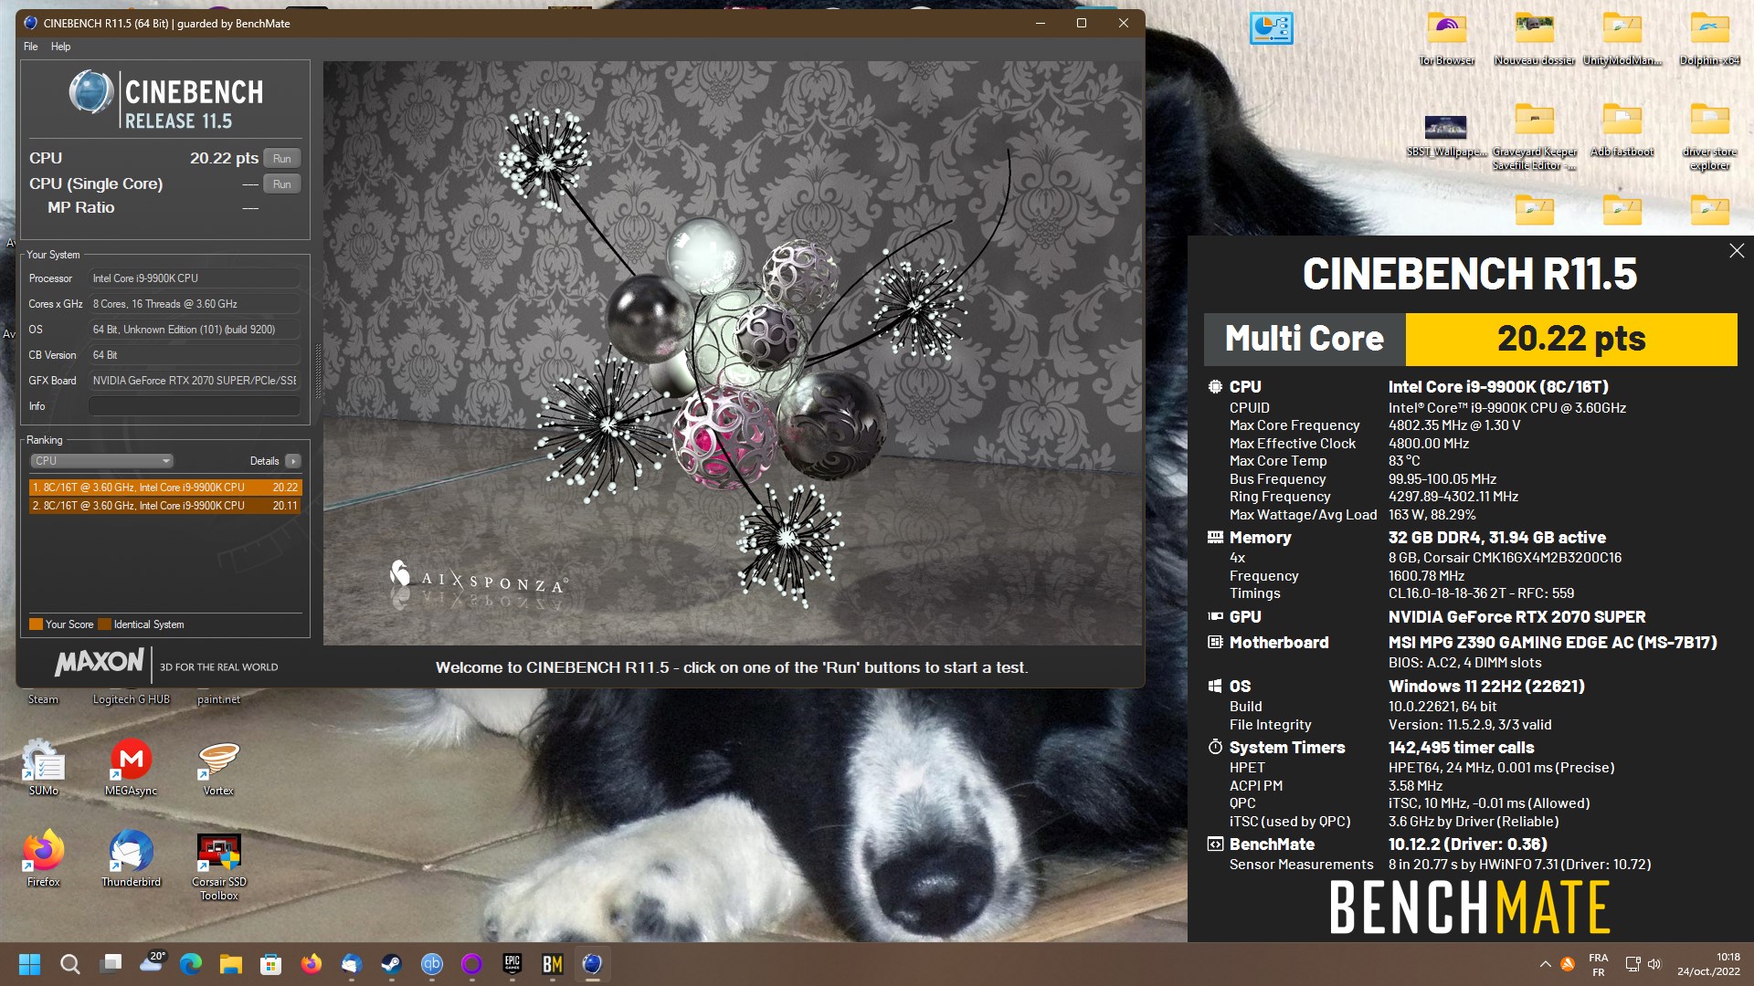Screen dimensions: 1754x986
Task: Open the Help menu
Action: (60, 47)
